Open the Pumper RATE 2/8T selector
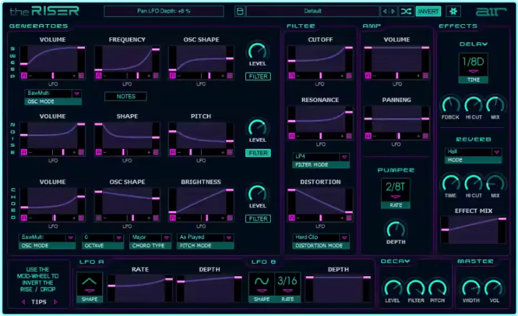This screenshot has height=316, width=518. click(x=395, y=190)
